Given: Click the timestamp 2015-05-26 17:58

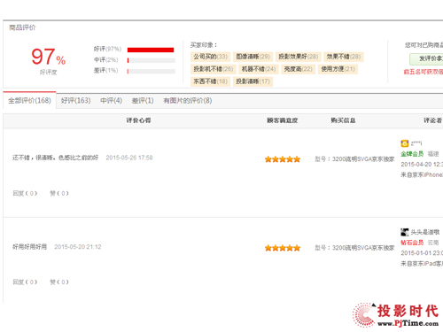Looking at the screenshot, I should point(129,158).
